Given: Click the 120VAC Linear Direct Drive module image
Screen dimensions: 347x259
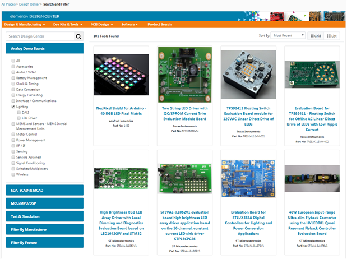Looking at the screenshot, I should 248,75.
